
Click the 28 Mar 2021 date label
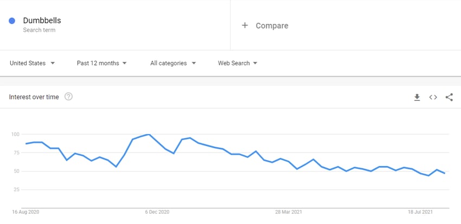click(x=288, y=212)
